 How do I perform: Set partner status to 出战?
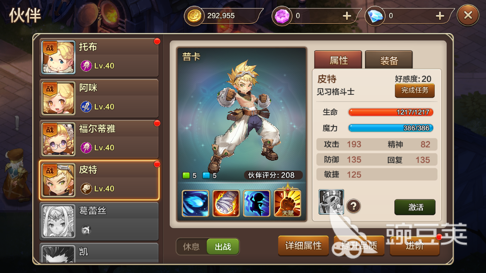223,246
